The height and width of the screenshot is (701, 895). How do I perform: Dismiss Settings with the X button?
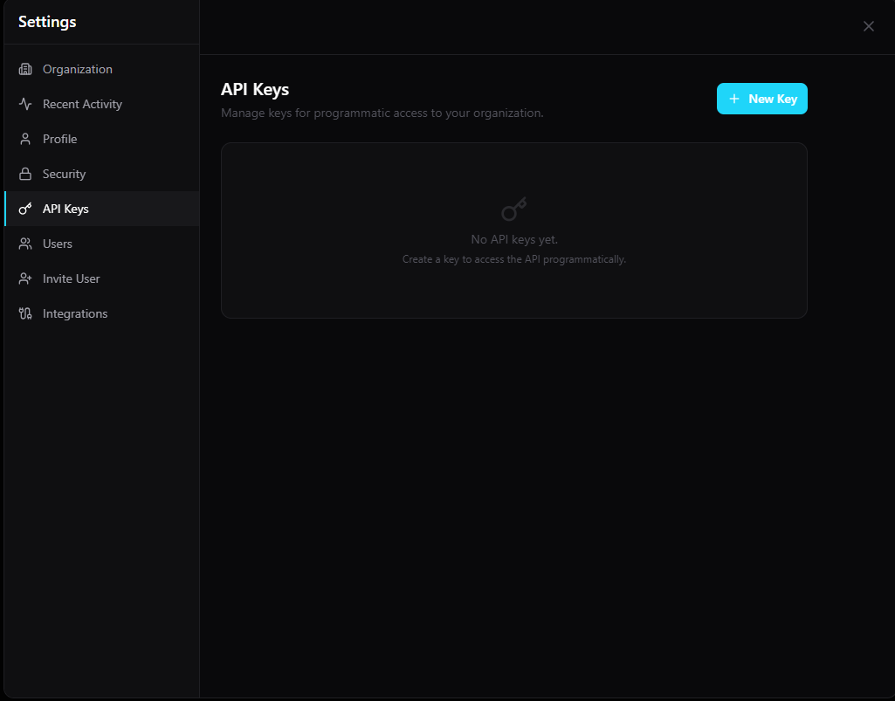[869, 26]
